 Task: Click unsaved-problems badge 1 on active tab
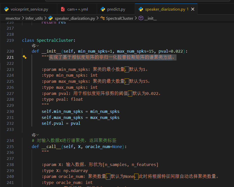(188, 9)
